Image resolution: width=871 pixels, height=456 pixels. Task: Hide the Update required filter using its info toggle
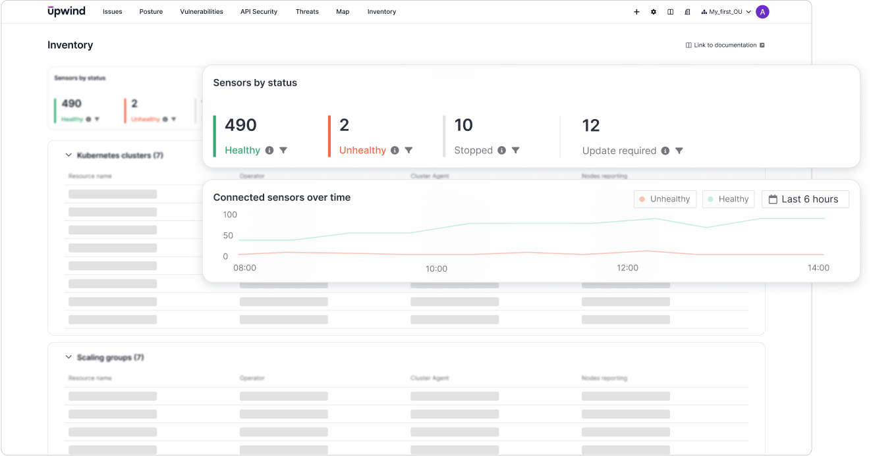tap(667, 151)
